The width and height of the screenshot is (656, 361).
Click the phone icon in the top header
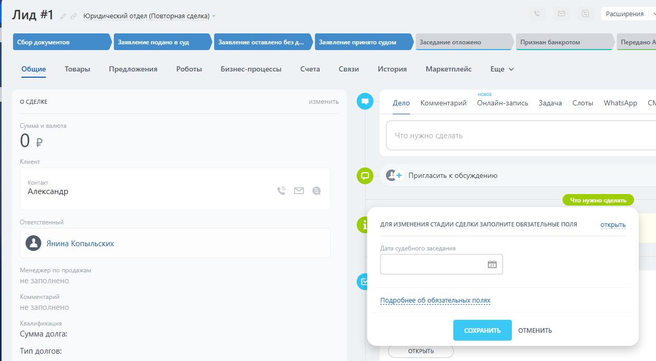point(537,14)
